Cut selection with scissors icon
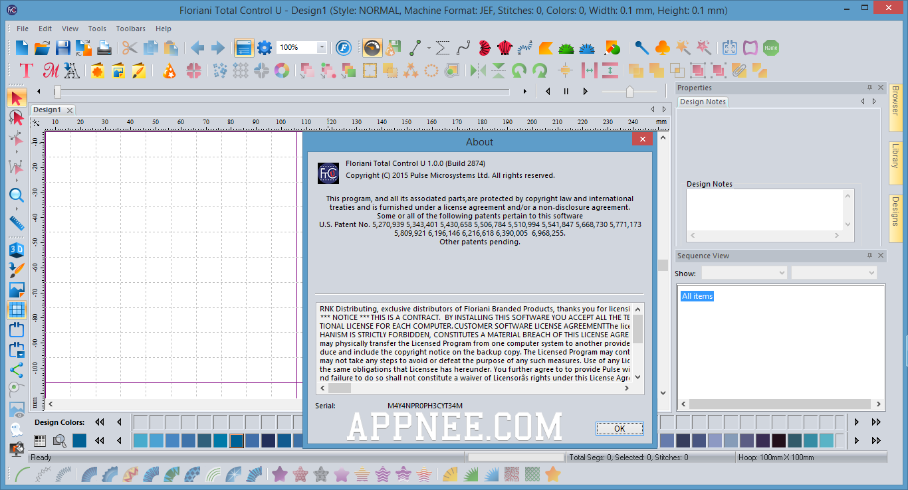 click(130, 48)
